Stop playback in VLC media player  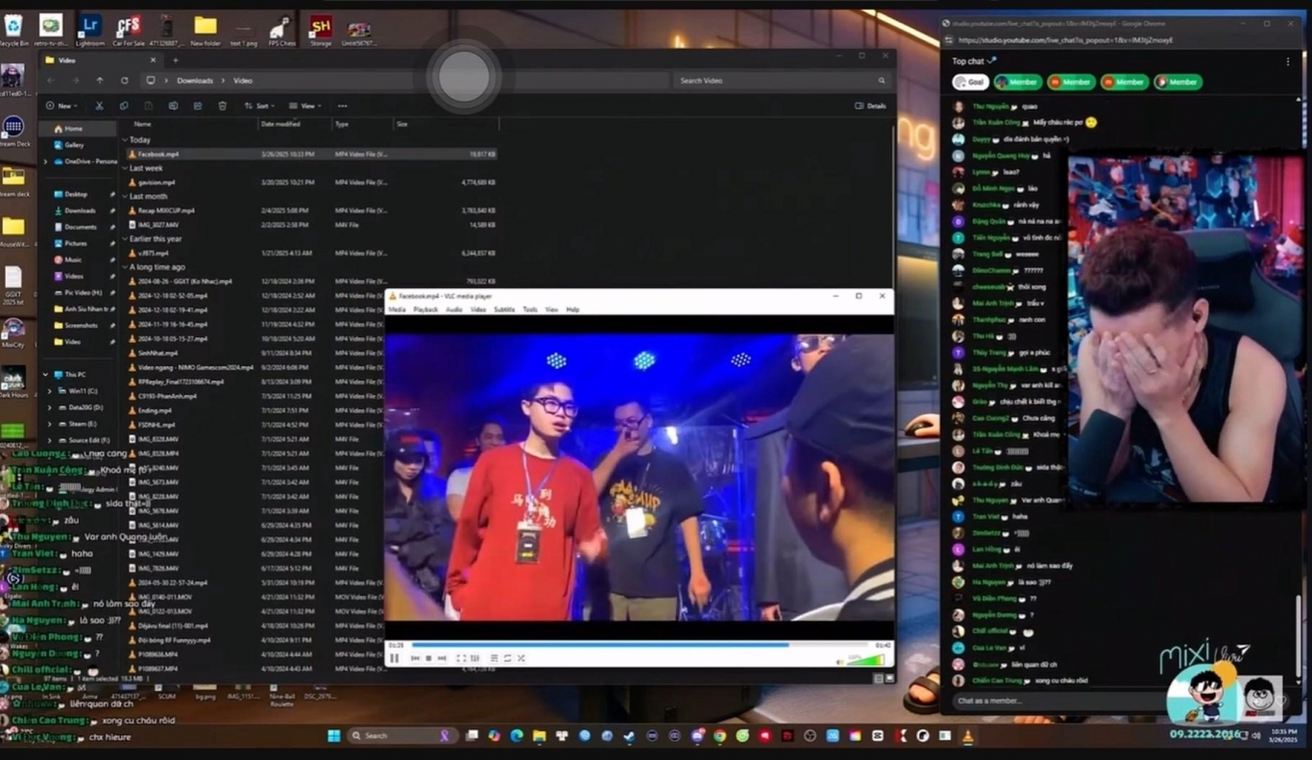[x=428, y=658]
